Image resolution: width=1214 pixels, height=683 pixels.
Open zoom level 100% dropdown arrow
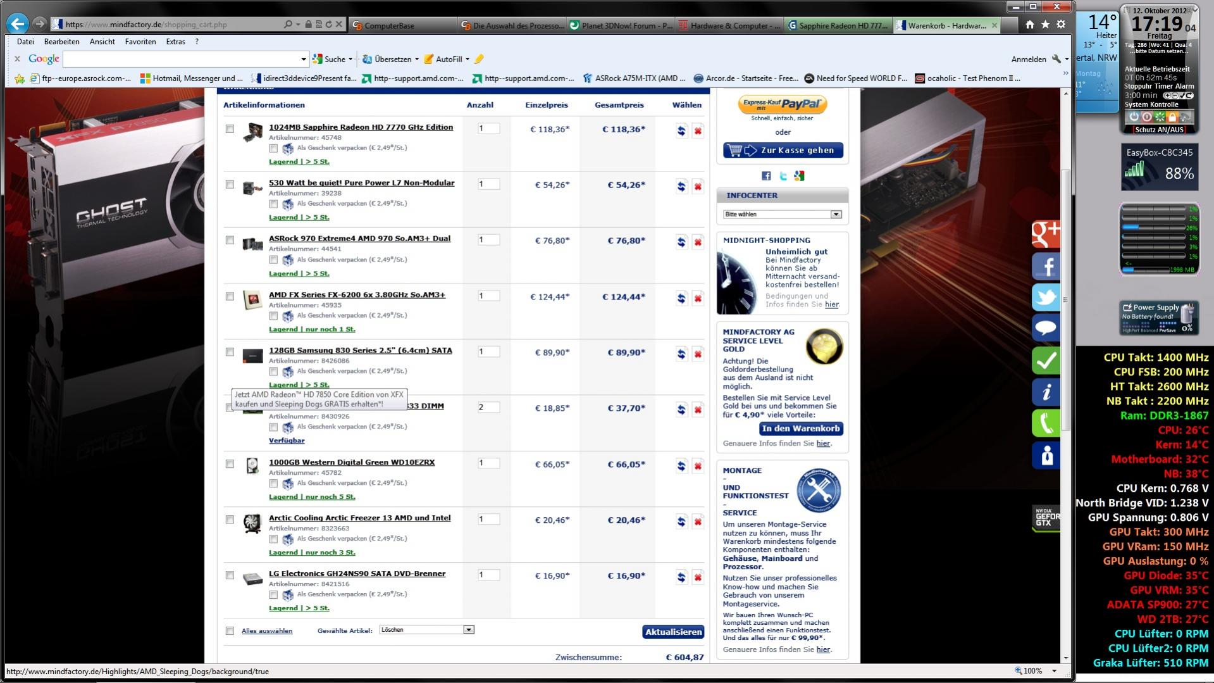coord(1054,671)
